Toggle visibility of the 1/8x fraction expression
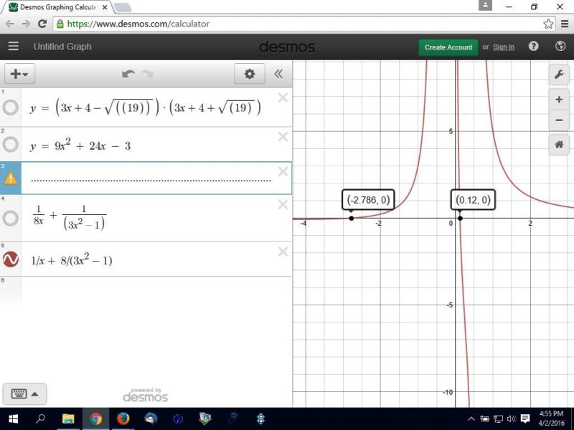The height and width of the screenshot is (430, 574). click(x=10, y=219)
